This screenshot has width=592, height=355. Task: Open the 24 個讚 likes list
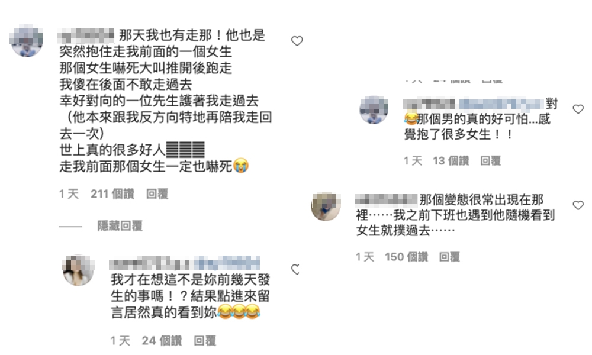click(162, 341)
